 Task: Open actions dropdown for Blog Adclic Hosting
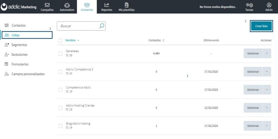(267, 126)
